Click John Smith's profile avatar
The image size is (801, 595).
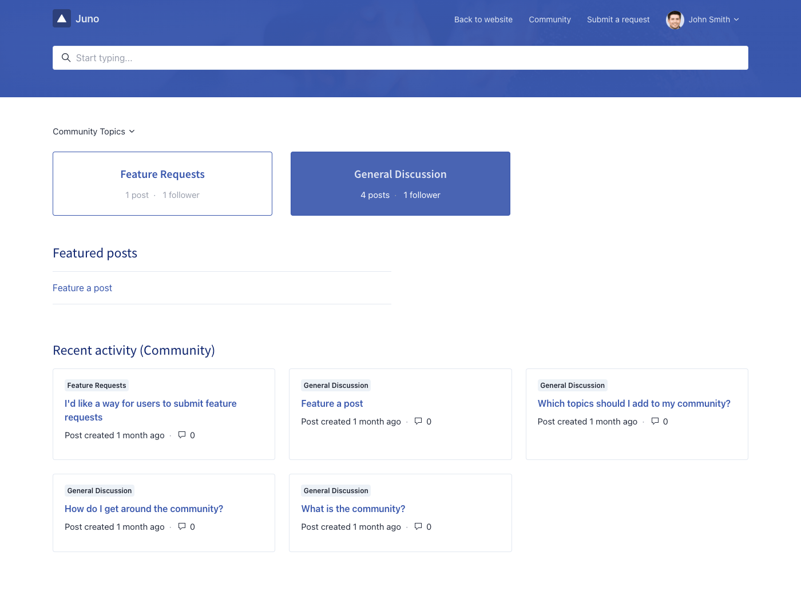675,19
